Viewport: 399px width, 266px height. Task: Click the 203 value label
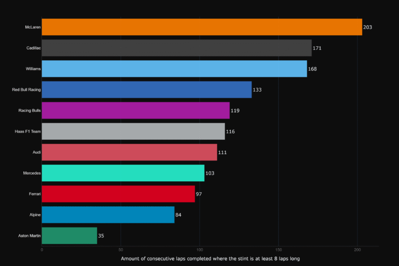(367, 27)
